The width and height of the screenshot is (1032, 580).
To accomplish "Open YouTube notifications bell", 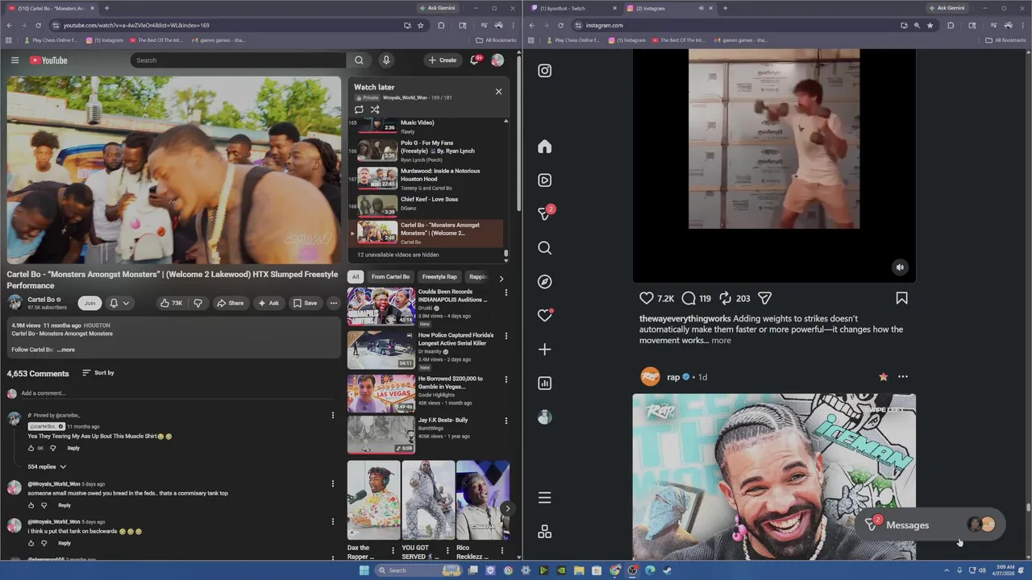I will coord(475,60).
